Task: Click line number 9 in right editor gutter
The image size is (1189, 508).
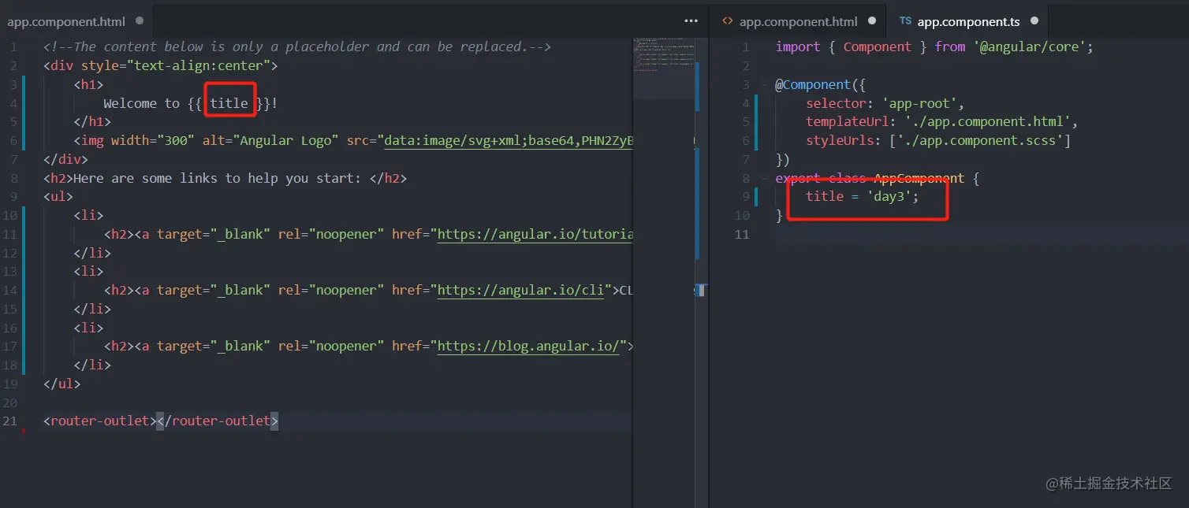Action: [x=746, y=197]
